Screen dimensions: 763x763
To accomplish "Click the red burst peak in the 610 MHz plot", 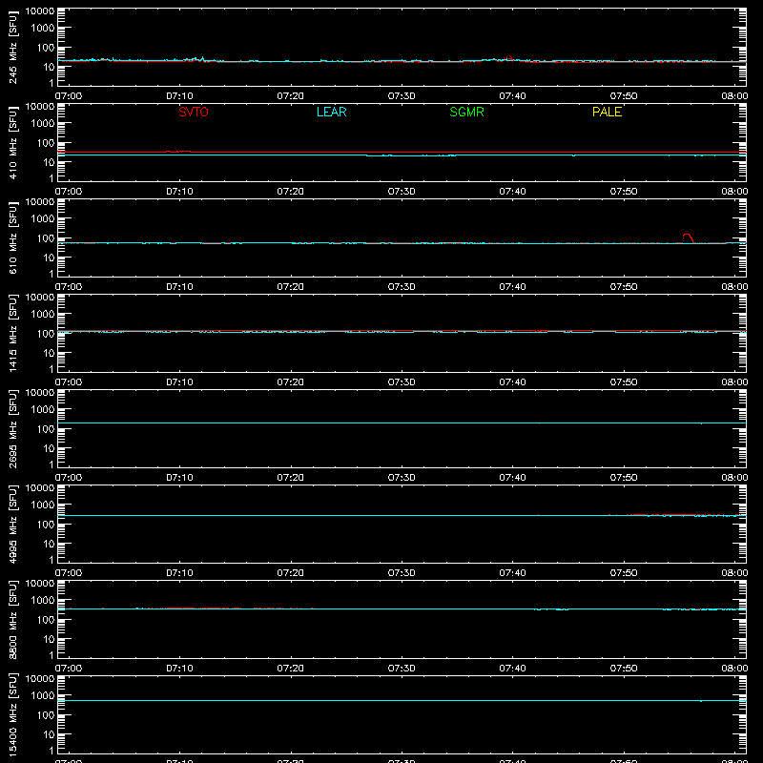I will pos(687,236).
